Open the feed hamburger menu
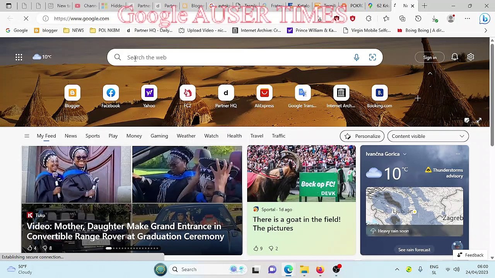 point(27,136)
